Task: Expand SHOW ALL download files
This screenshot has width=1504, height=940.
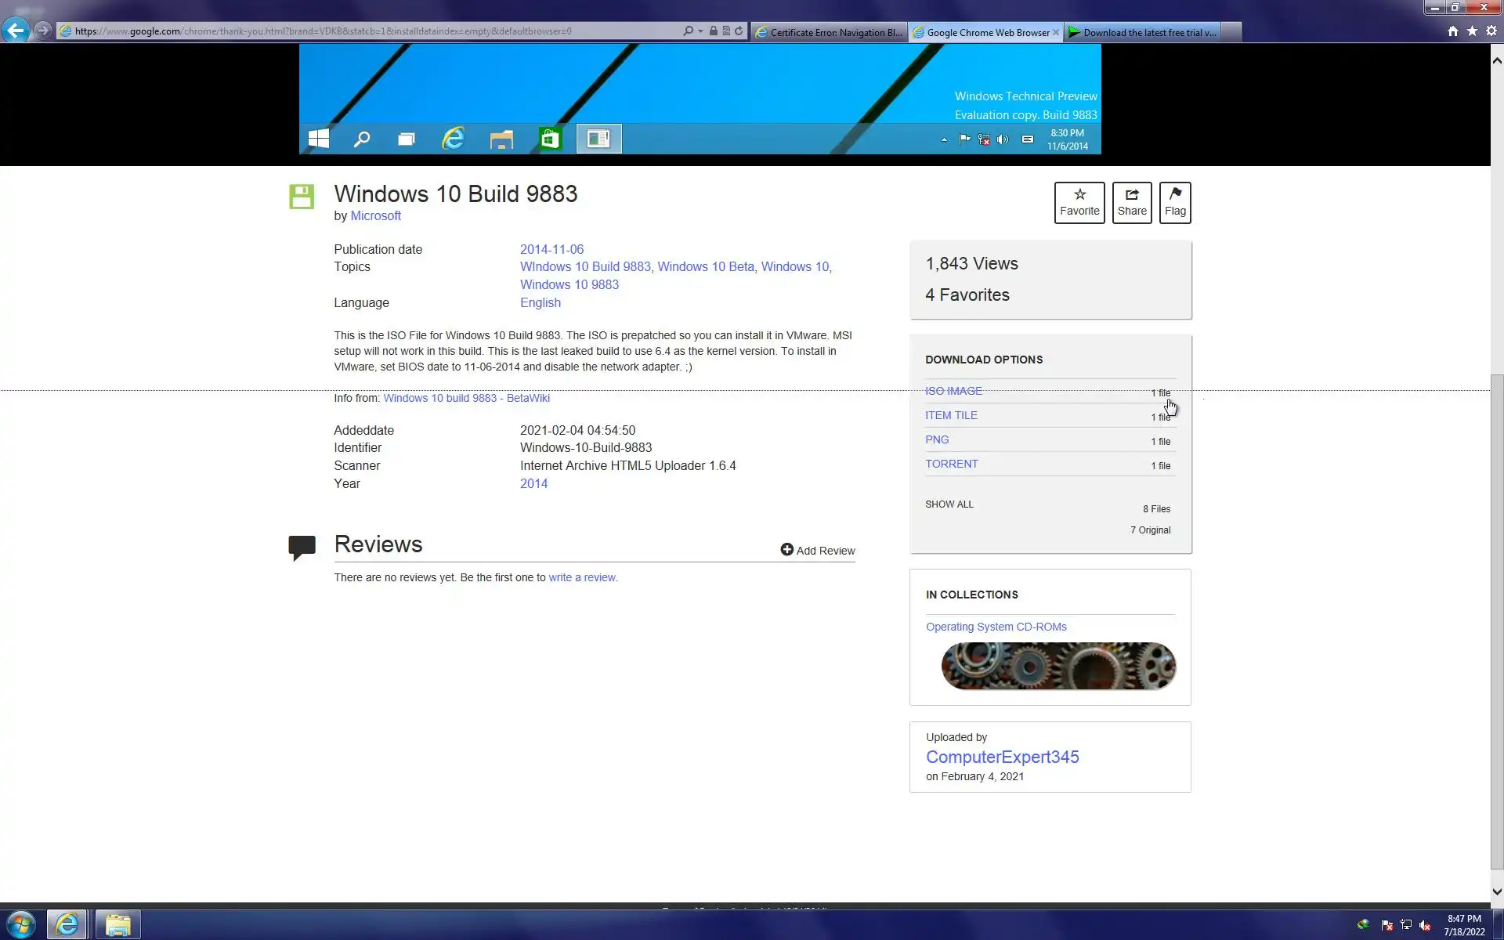Action: coord(949,504)
